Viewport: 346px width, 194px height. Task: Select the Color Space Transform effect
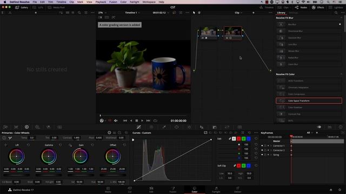[x=309, y=101]
